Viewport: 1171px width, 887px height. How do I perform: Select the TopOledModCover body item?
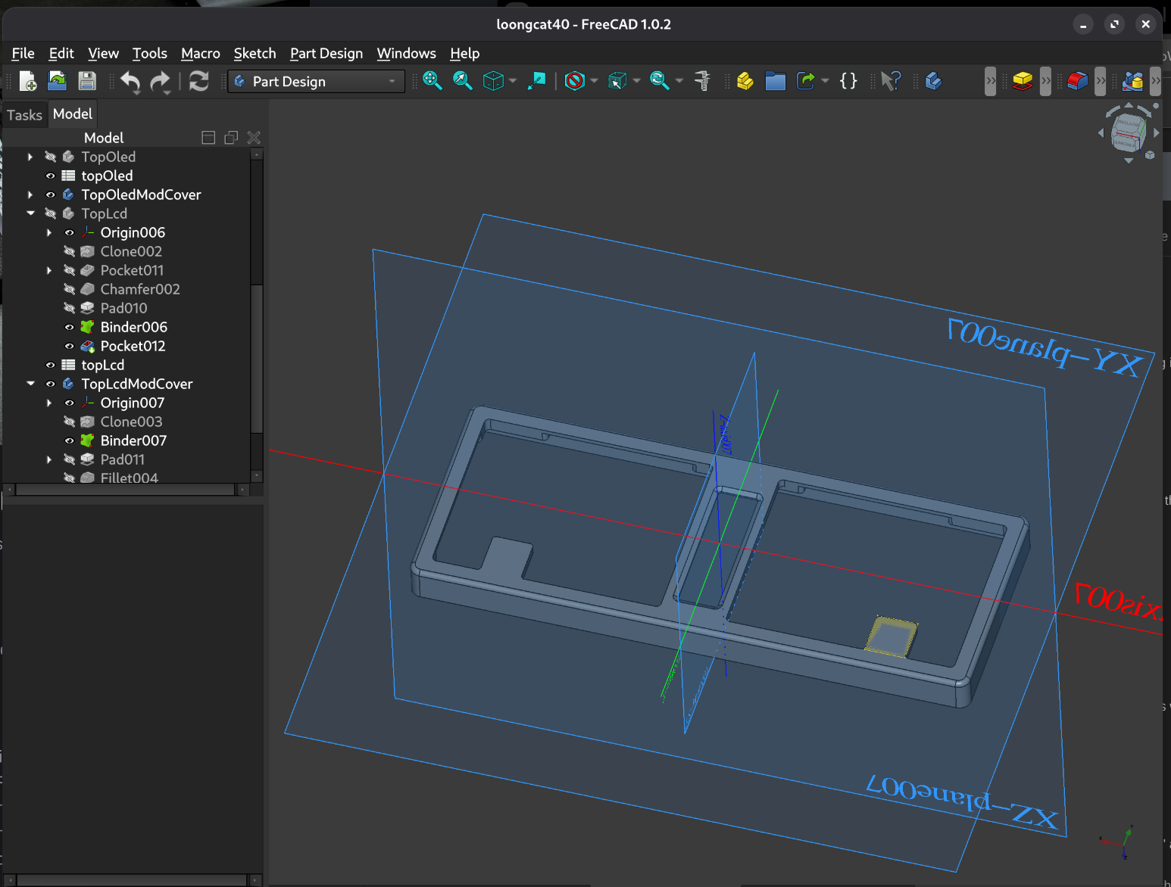click(141, 195)
